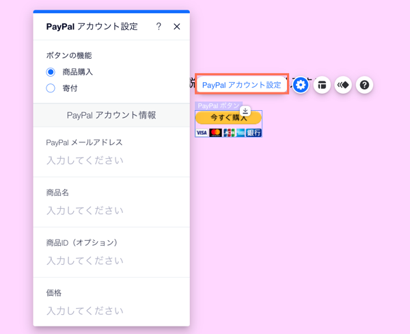
Task: Open help for PayPal settings panel
Action: tap(159, 27)
